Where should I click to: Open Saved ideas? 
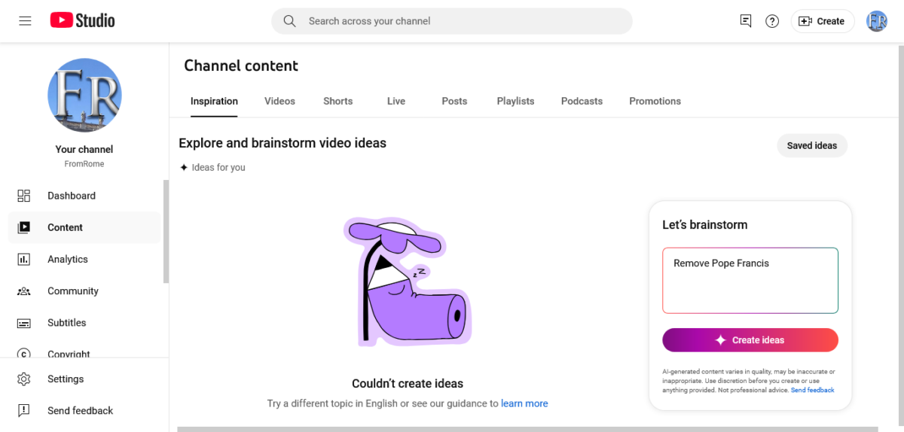[x=811, y=145]
